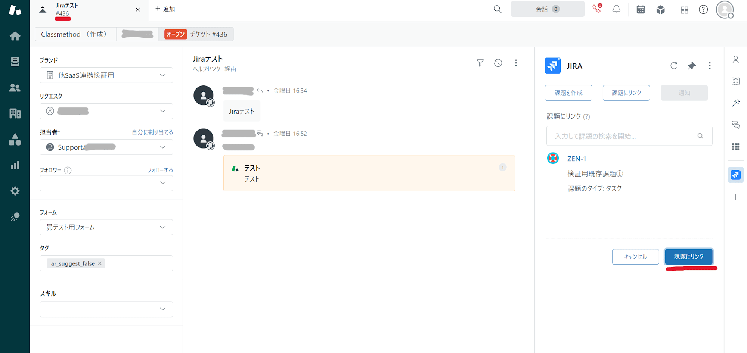
Task: Open the apps grid icon in top bar
Action: 684,10
